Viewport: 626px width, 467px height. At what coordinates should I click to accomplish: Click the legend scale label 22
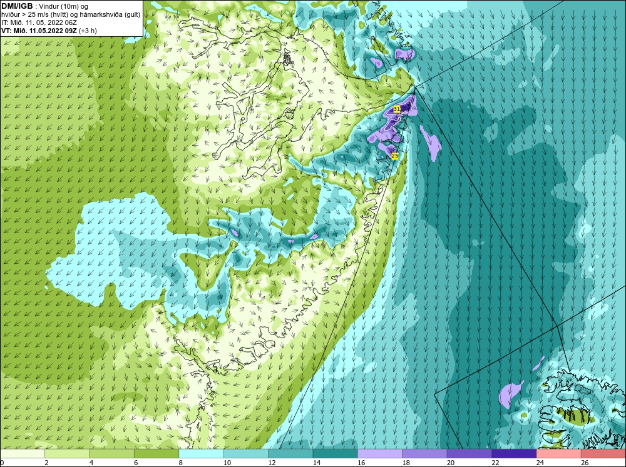point(495,463)
